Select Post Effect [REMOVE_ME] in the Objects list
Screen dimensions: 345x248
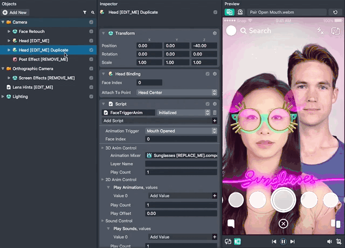tap(43, 59)
